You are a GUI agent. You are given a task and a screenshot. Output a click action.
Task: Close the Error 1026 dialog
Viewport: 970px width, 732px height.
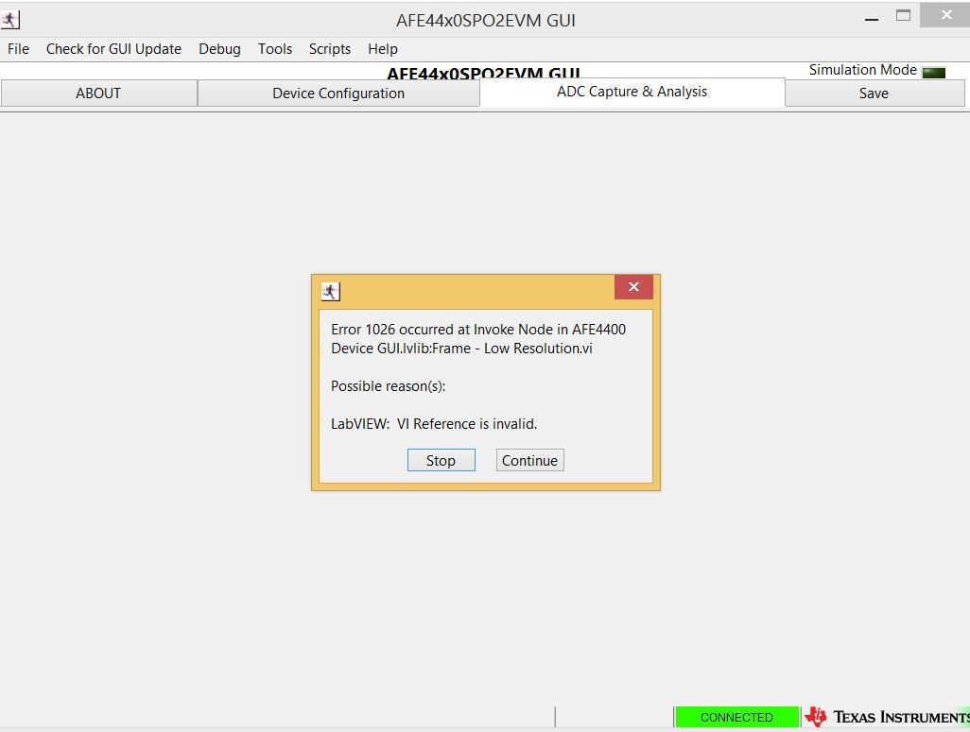pyautogui.click(x=633, y=287)
